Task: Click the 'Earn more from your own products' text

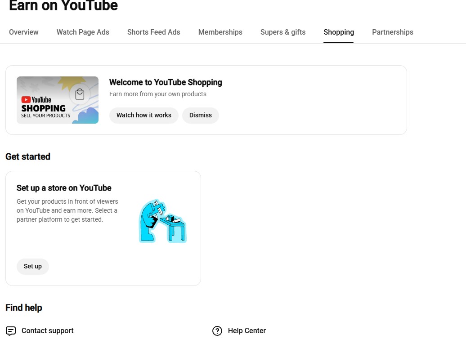Action: [x=158, y=94]
